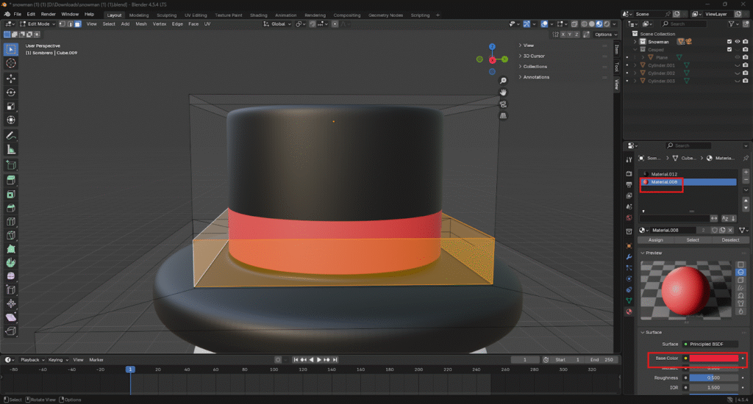
Task: Switch to the Shading workspace tab
Action: pos(258,15)
